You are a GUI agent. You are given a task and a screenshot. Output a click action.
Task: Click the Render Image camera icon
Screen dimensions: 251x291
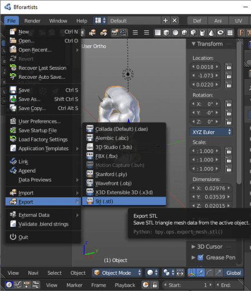coord(115,33)
